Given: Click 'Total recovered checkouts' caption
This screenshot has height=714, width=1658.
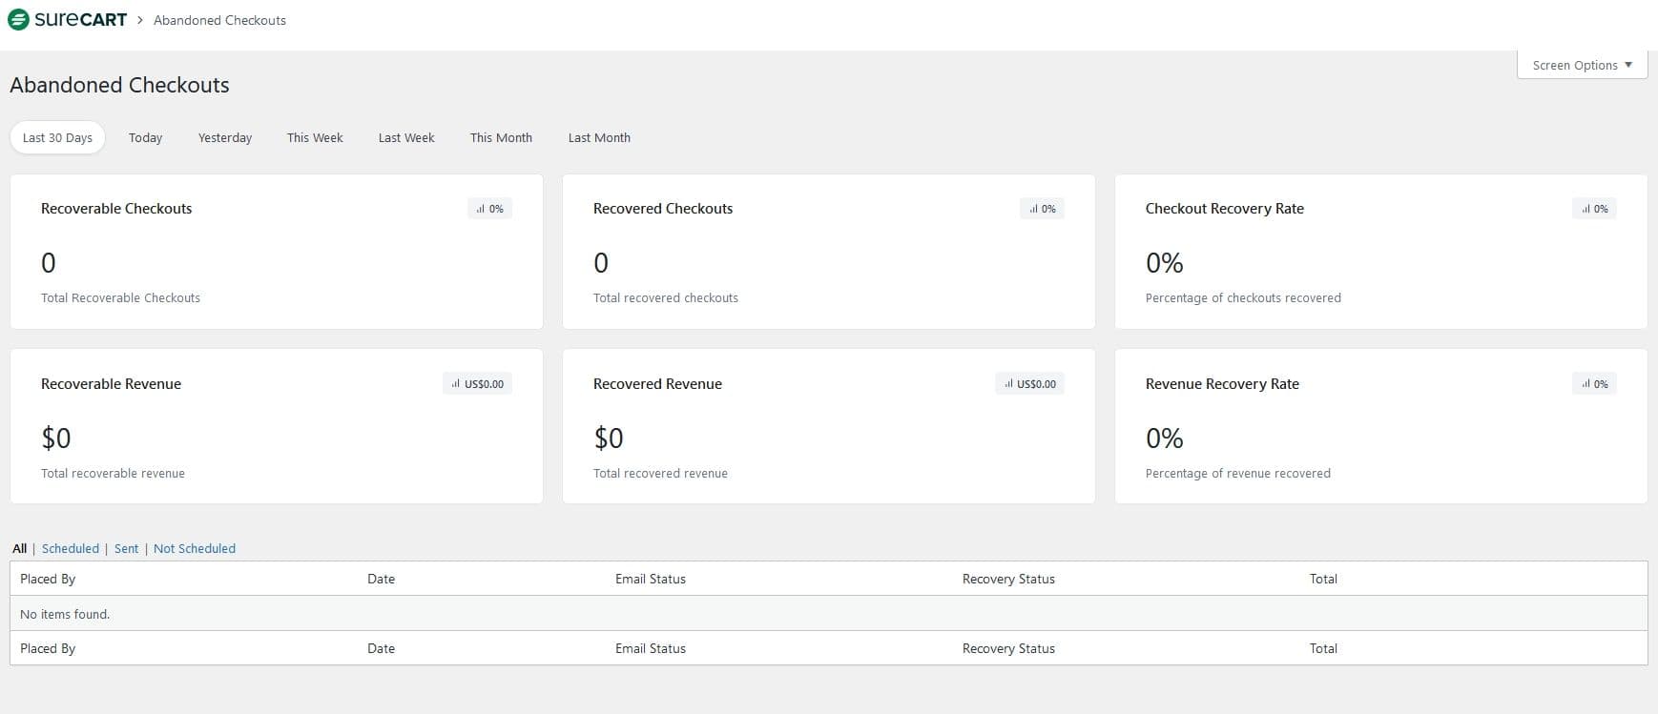Looking at the screenshot, I should click(x=666, y=298).
